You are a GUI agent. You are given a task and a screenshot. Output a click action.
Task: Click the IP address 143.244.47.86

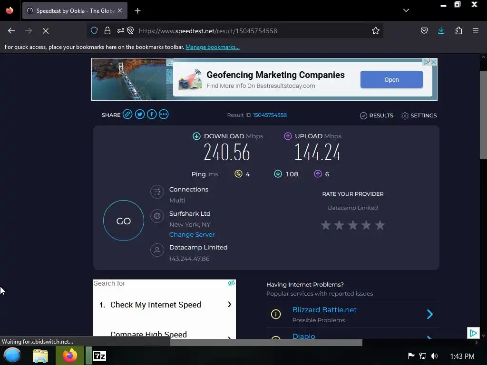coord(189,259)
